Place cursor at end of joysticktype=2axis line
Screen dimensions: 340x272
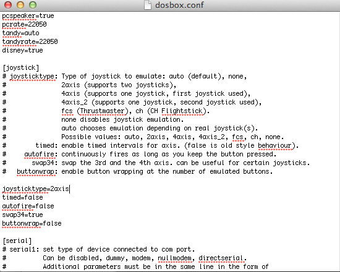click(69, 189)
